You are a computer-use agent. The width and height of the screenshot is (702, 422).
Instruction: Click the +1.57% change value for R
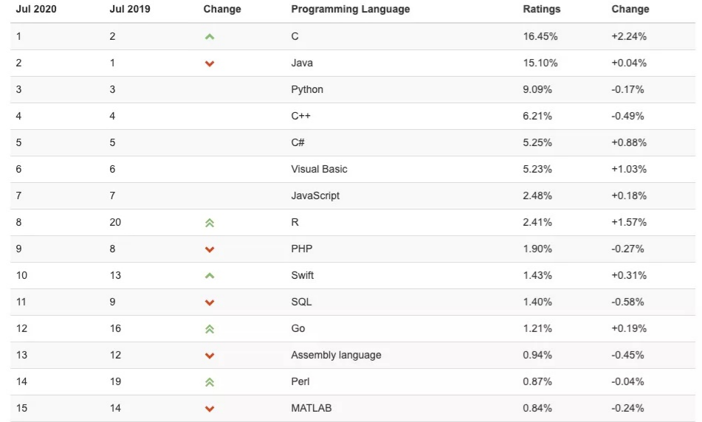click(629, 222)
